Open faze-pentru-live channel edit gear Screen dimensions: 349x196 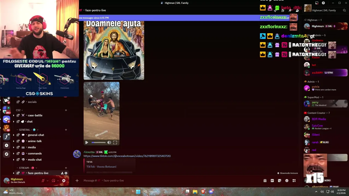66,173
